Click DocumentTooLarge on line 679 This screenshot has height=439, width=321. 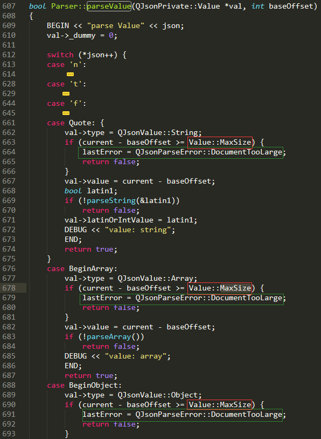point(247,298)
